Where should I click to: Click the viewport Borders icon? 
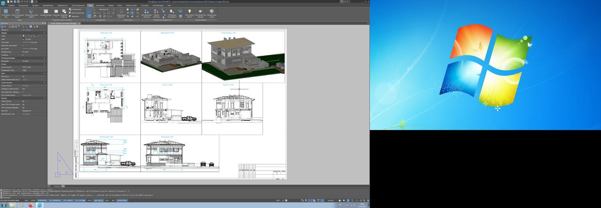tap(56, 12)
